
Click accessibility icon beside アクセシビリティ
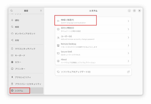click(12, 77)
